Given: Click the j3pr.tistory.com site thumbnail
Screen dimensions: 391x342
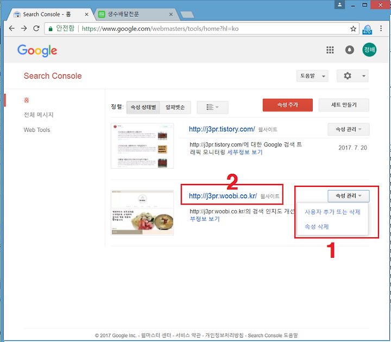Looking at the screenshot, I should point(142,146).
